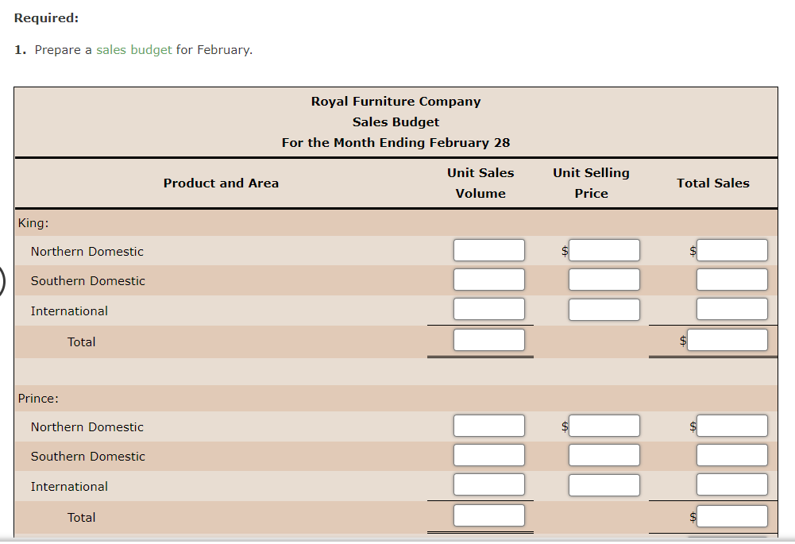Select King Southern Domestic unit selling price
This screenshot has width=795, height=544.
(604, 280)
